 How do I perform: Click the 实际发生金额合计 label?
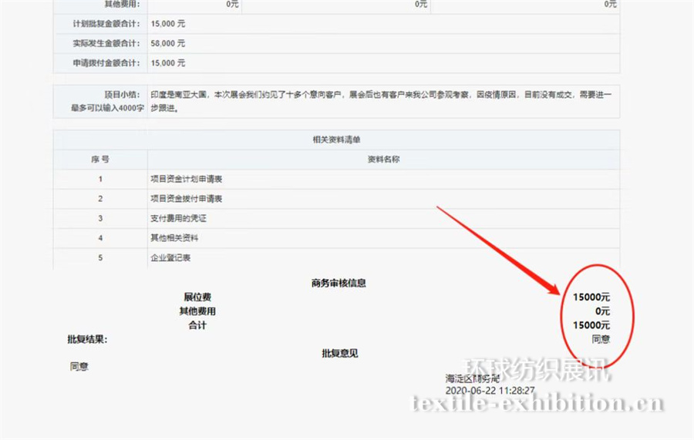(105, 43)
